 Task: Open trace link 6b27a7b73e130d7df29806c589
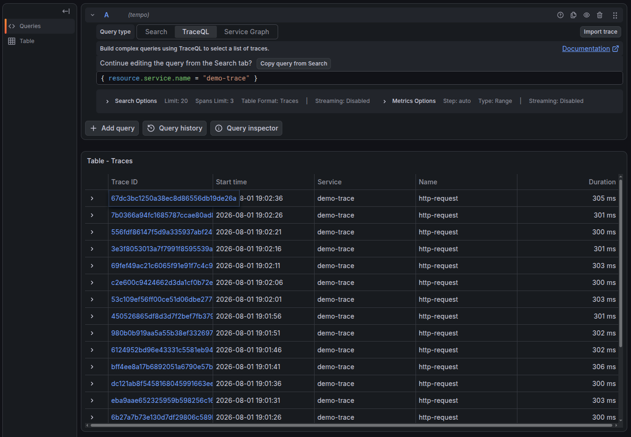click(162, 417)
